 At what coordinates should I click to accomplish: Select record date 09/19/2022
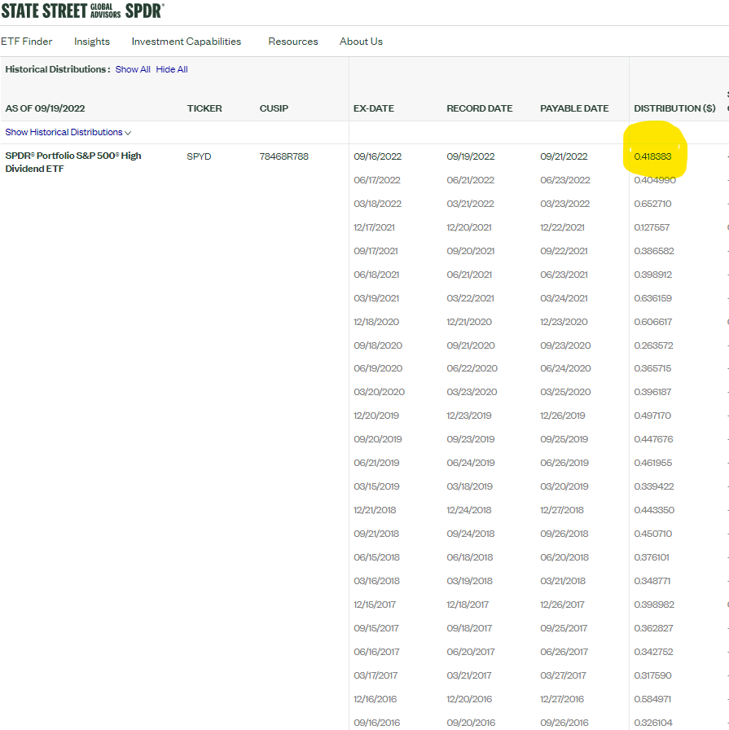(x=471, y=156)
